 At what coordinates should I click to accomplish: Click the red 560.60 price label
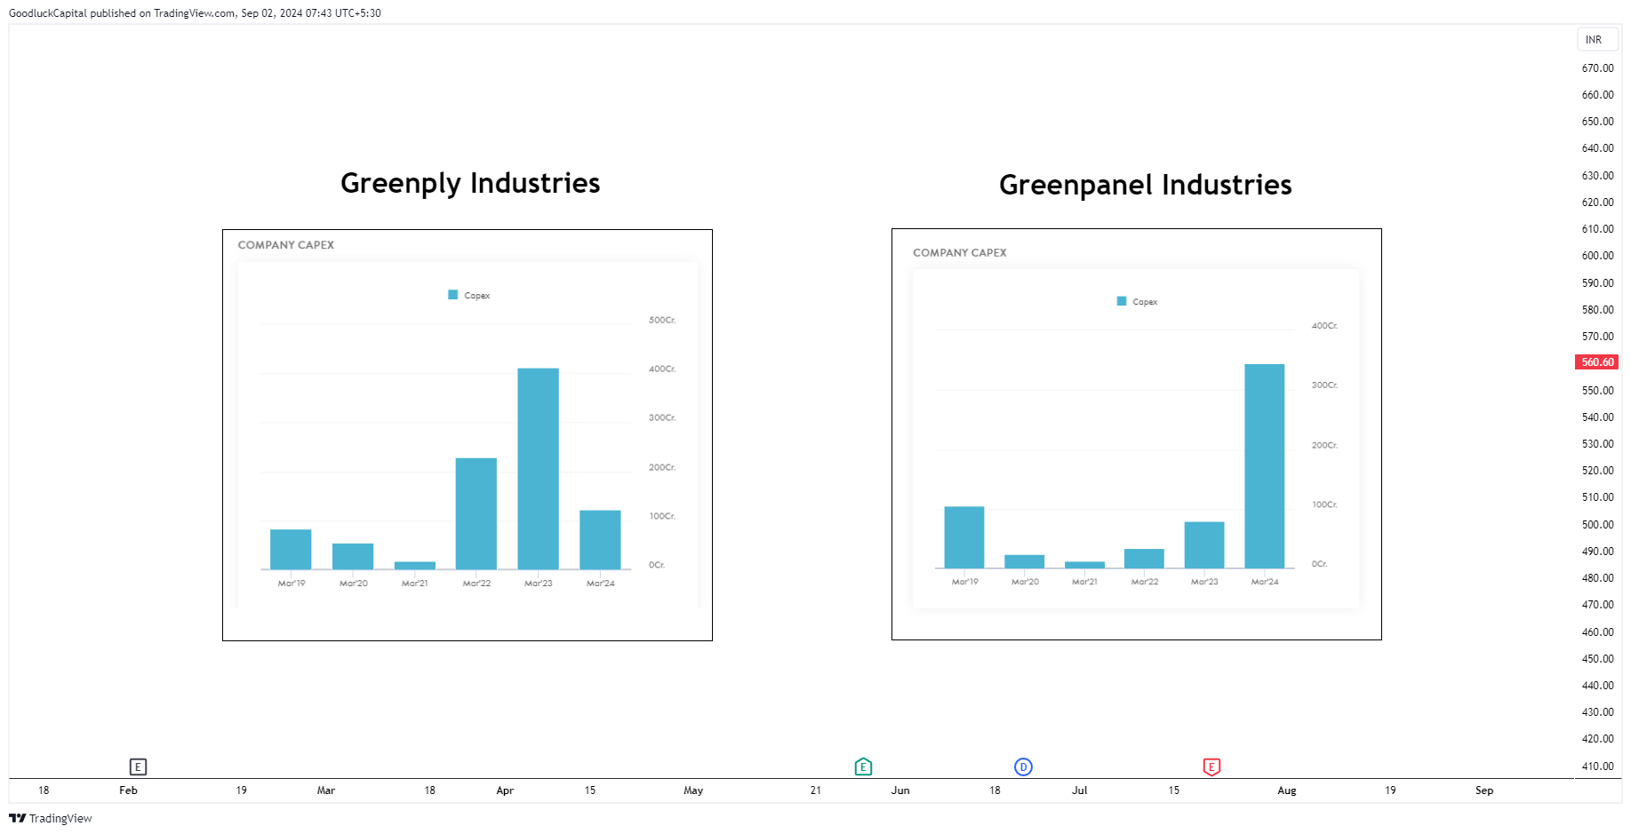1596,362
